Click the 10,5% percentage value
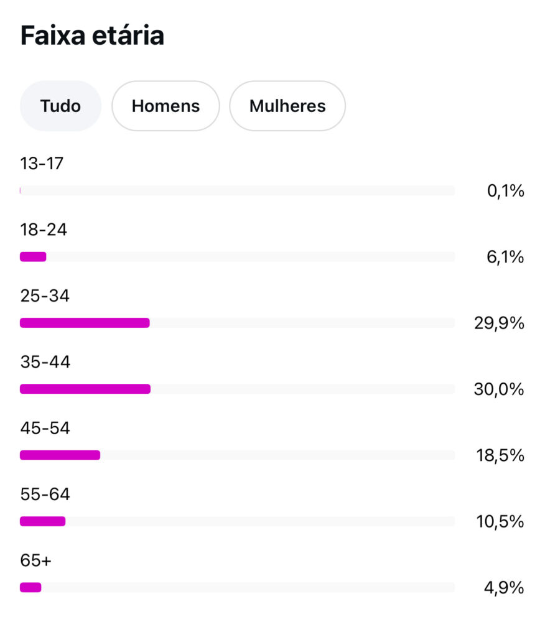The height and width of the screenshot is (637, 545). (500, 522)
